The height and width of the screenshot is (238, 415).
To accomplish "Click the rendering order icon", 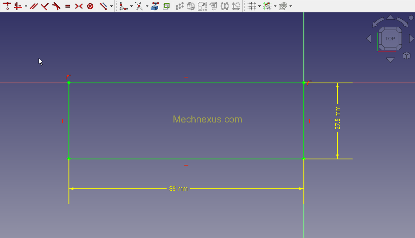I will pyautogui.click(x=283, y=6).
